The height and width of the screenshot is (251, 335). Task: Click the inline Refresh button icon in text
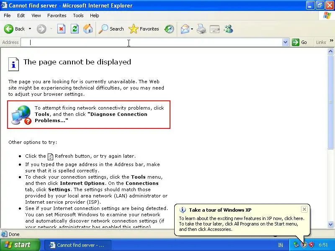pos(50,156)
